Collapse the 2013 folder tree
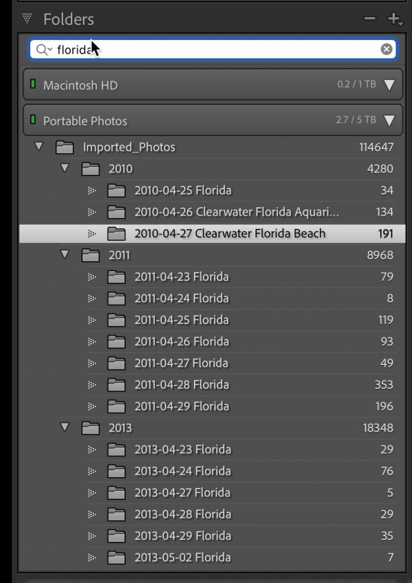Screen dimensions: 412x583 (65, 428)
